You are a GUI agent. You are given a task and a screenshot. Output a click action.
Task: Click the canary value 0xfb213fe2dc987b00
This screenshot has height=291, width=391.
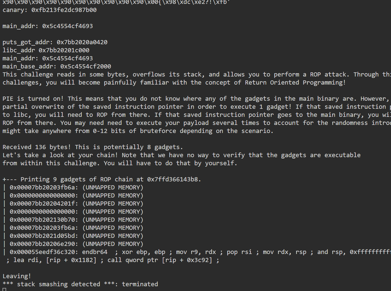[x=64, y=10]
